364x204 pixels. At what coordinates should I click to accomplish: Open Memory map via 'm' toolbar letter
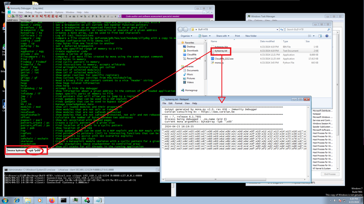74,16
